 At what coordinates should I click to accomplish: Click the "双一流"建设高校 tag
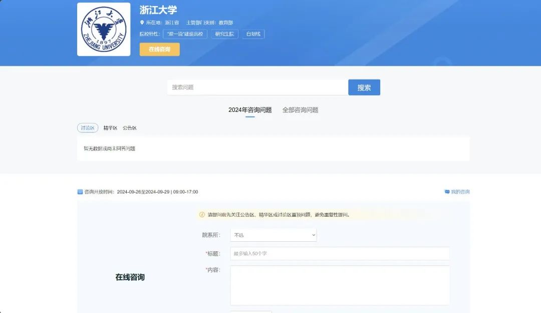pos(185,34)
